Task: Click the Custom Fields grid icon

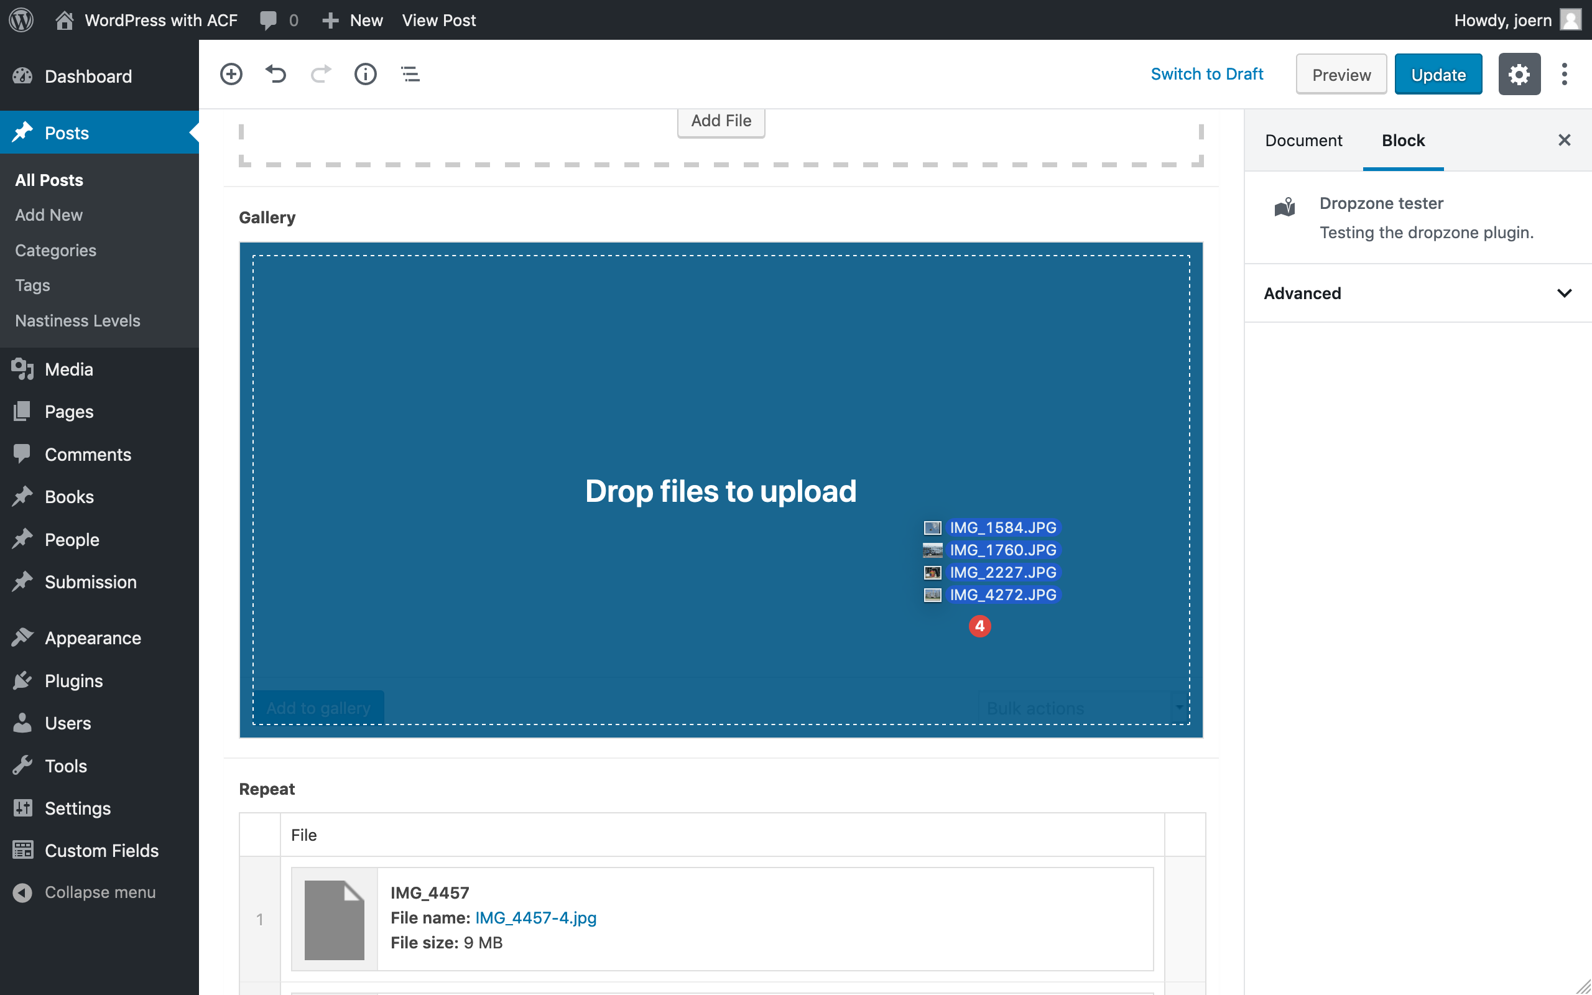Action: coord(22,850)
